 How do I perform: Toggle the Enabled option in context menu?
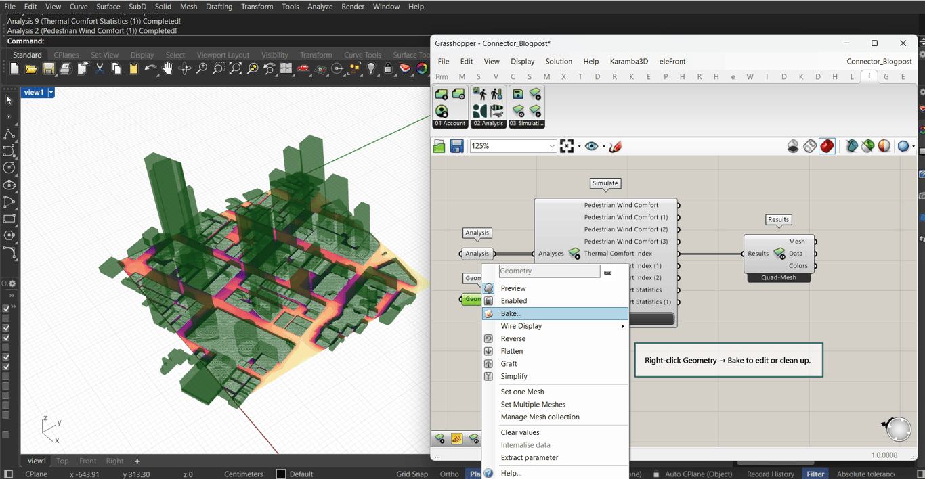[x=514, y=301]
